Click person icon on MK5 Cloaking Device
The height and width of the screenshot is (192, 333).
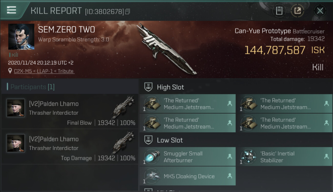230,176
